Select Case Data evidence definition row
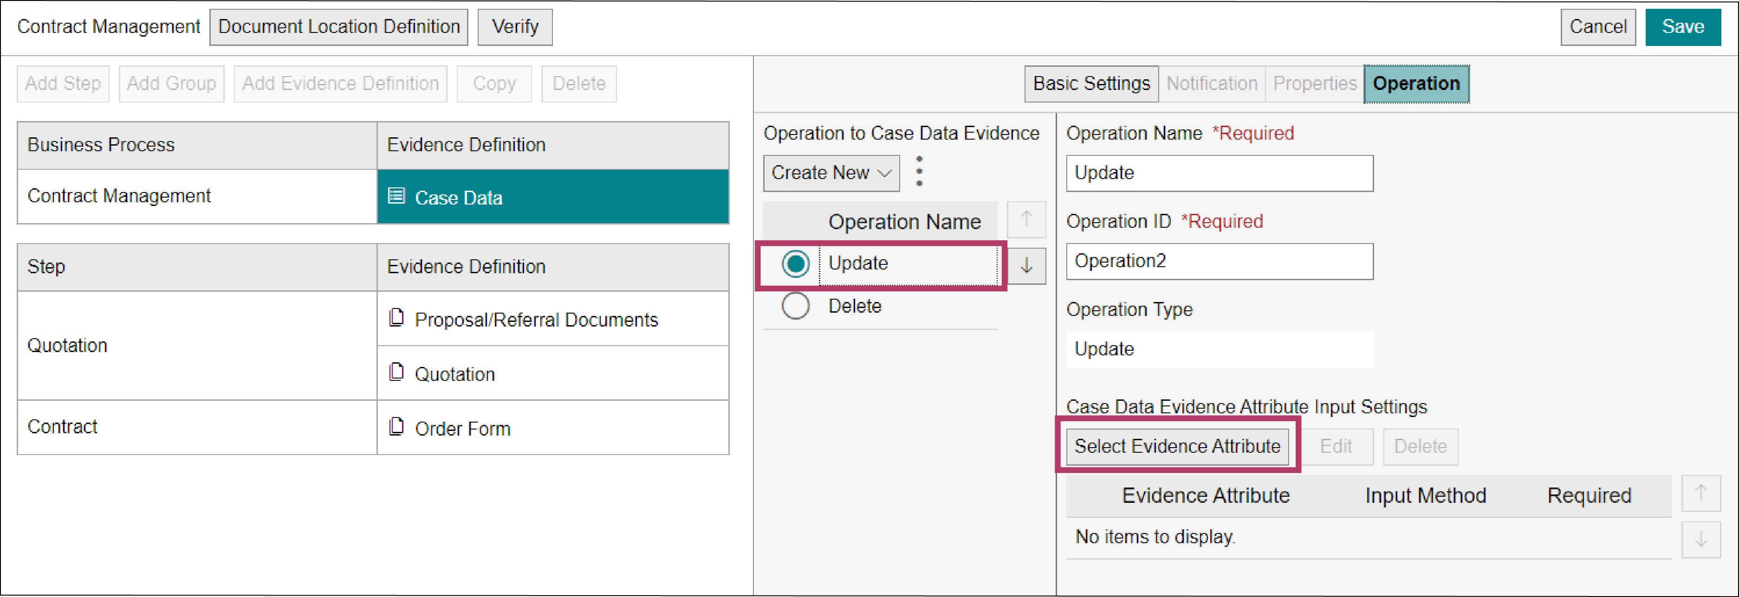Image resolution: width=1739 pixels, height=597 pixels. (552, 196)
